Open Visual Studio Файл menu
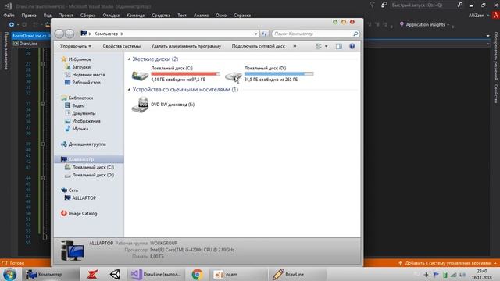500x281 pixels. [9, 16]
